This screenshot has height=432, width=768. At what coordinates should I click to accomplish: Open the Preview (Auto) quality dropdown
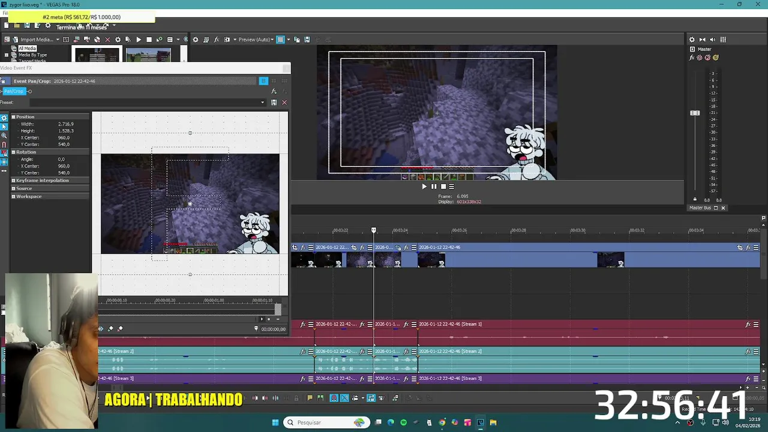[x=256, y=40]
